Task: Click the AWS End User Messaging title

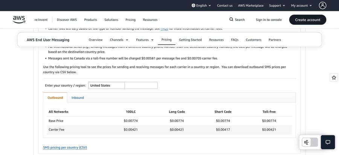Action: [x=48, y=40]
